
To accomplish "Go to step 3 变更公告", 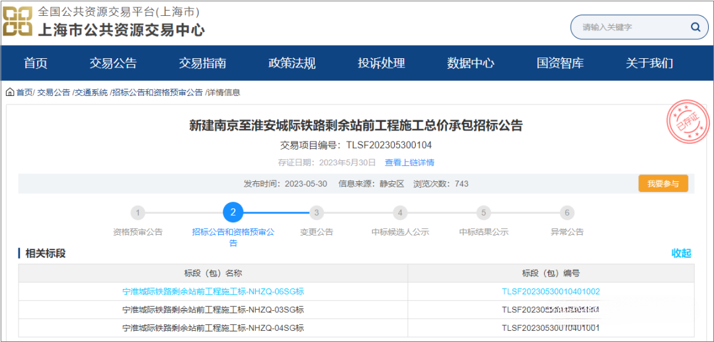I will click(317, 213).
